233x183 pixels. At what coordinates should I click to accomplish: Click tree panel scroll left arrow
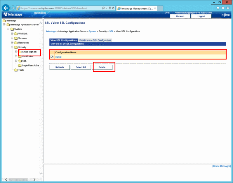tap(6, 180)
